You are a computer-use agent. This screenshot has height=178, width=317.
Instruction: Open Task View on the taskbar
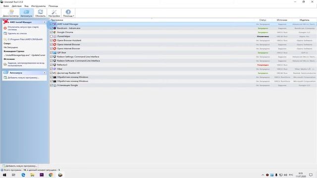tap(13, 175)
